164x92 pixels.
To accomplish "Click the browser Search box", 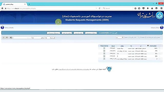I will [x=118, y=8].
